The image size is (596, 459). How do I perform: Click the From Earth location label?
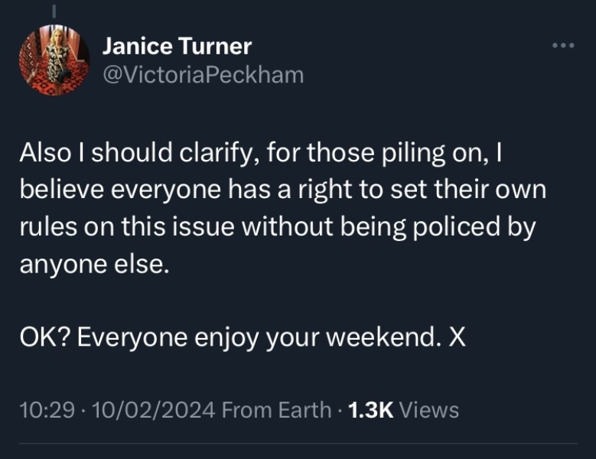[x=276, y=410]
